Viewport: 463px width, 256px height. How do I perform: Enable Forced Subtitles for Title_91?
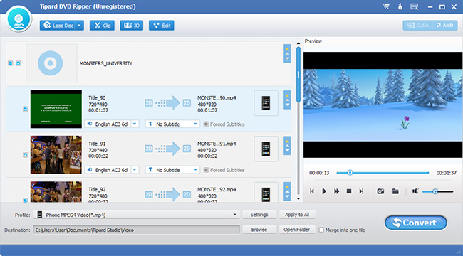pos(206,170)
